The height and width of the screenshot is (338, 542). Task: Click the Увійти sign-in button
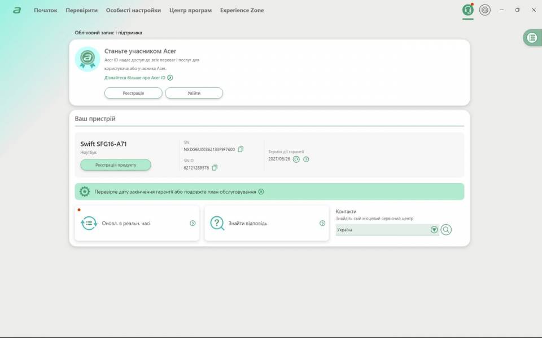tap(194, 93)
